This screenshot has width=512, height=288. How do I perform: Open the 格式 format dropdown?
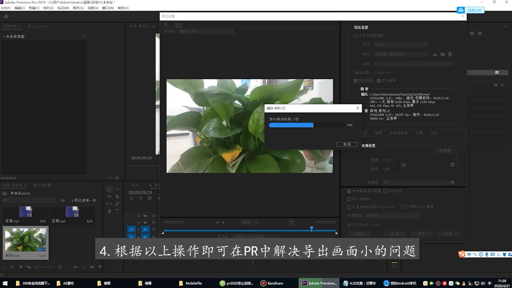coord(401,44)
